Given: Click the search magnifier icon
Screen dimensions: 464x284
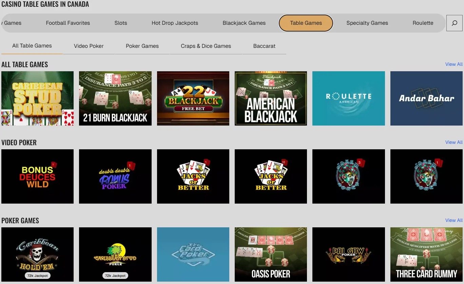Looking at the screenshot, I should click(455, 23).
